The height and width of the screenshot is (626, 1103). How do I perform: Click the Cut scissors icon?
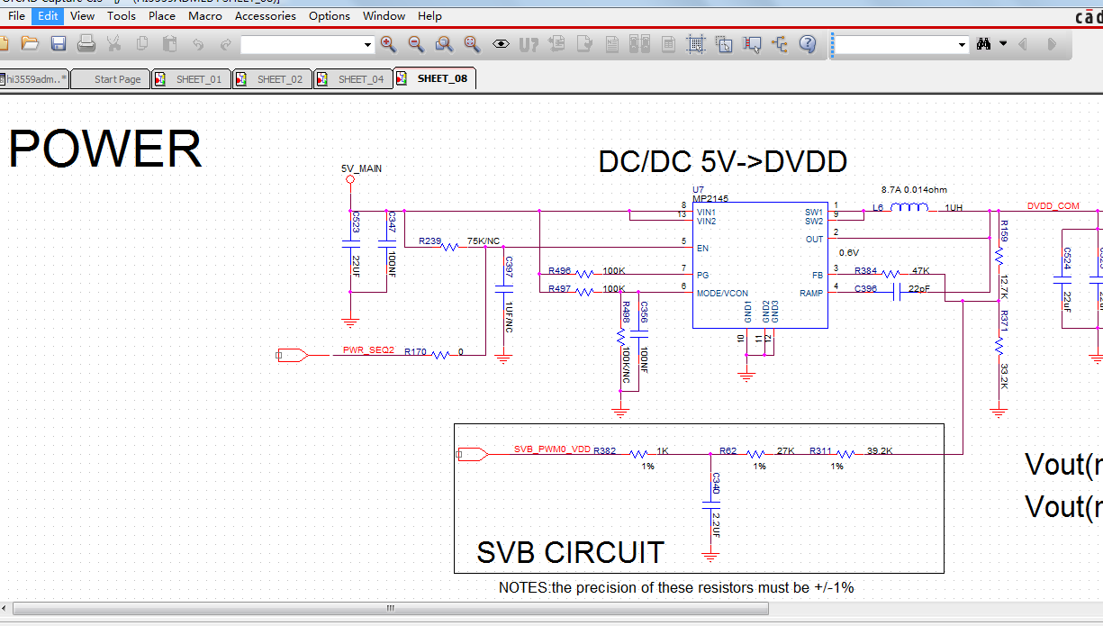114,43
